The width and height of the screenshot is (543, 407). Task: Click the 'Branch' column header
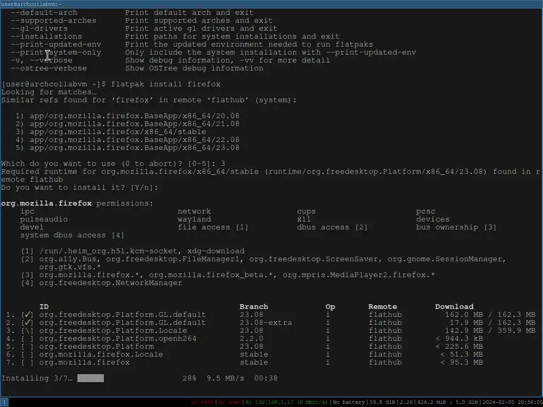click(253, 307)
